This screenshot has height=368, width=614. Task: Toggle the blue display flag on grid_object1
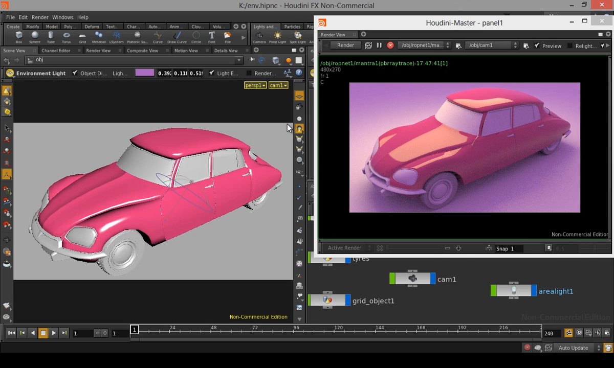coord(348,300)
